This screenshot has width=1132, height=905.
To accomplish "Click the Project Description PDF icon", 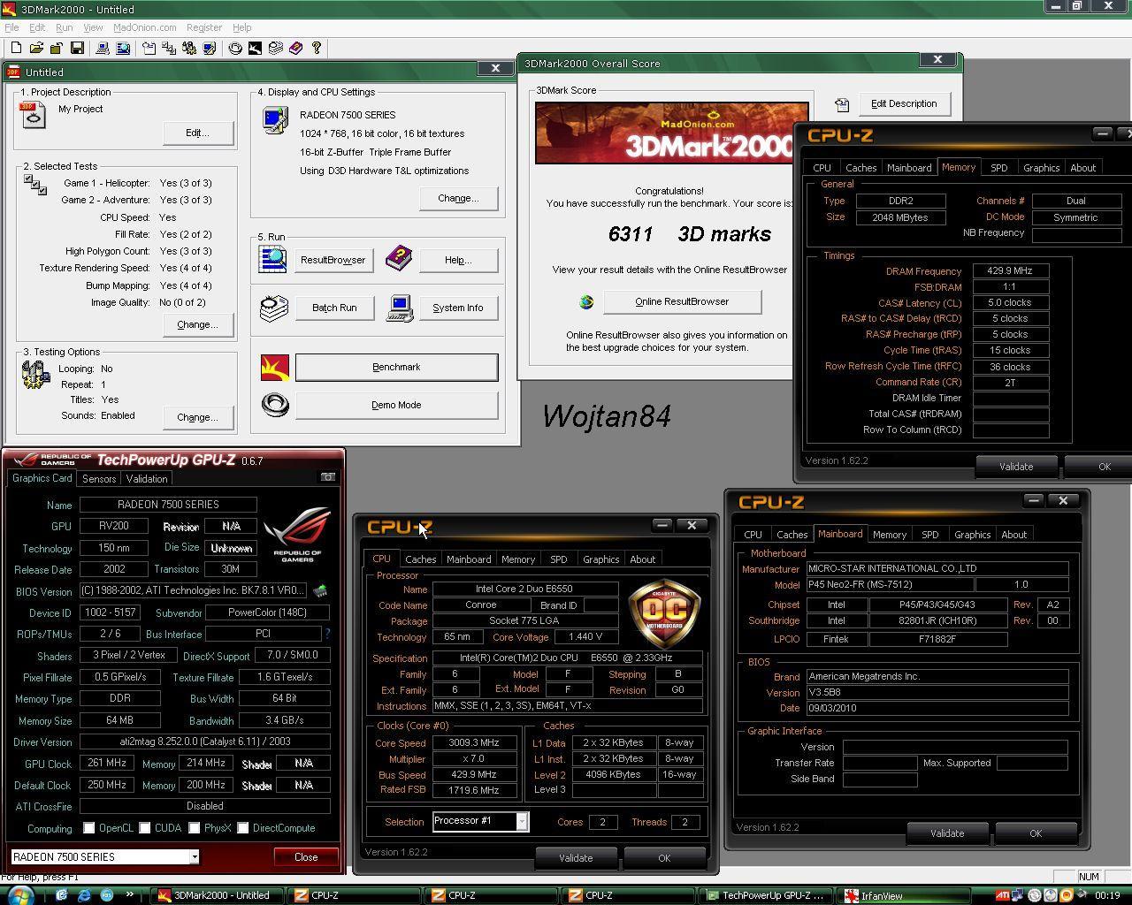I will click(x=33, y=115).
